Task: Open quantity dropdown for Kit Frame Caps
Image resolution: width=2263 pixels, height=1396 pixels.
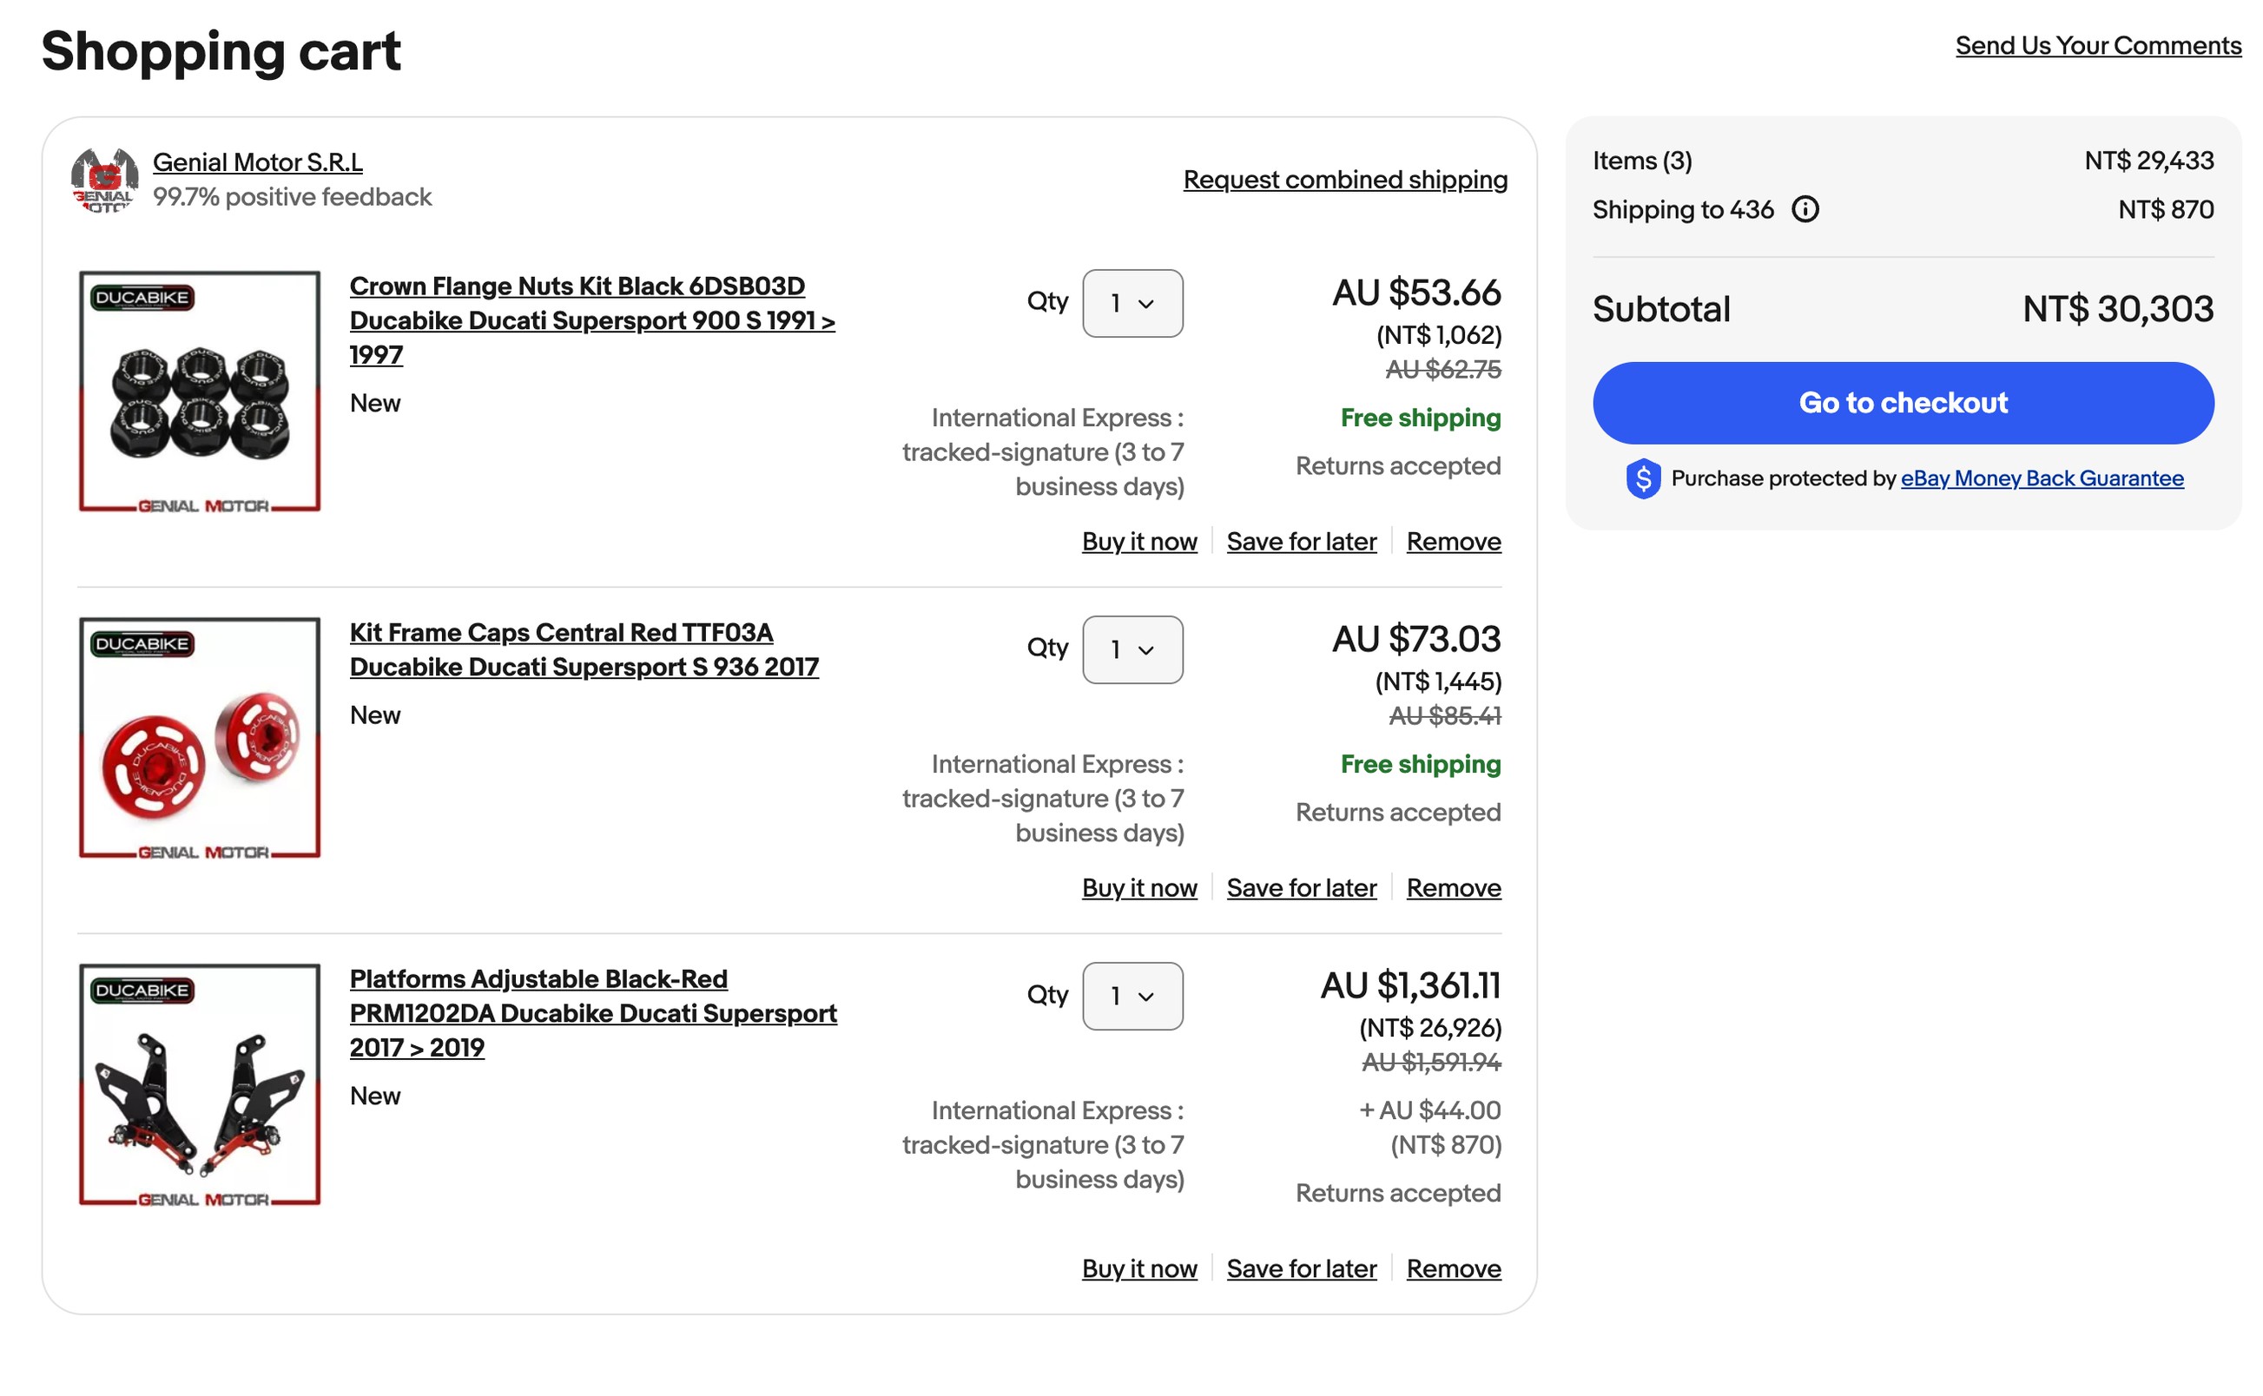Action: [1132, 649]
